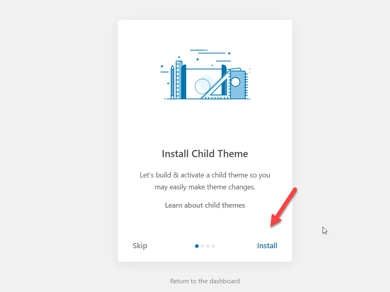
Task: Click the x mark right of top lines
Action: coord(229,53)
